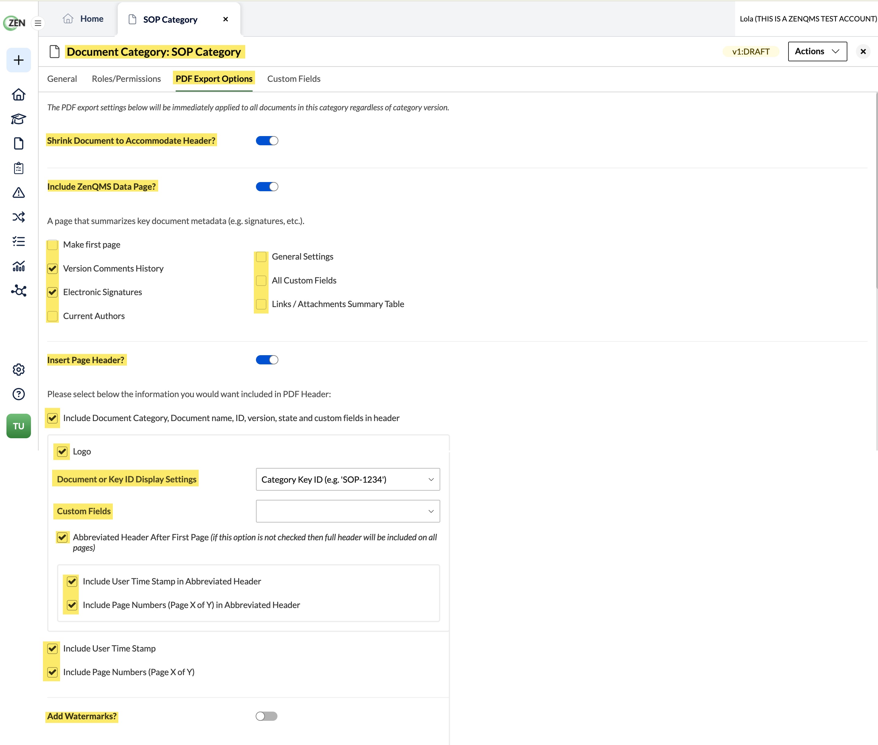Click the Include ZenQMS Data Page? label

(x=101, y=187)
